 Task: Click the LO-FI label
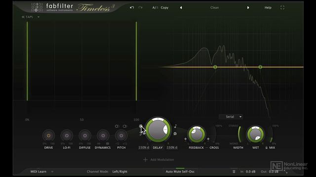tap(67, 147)
